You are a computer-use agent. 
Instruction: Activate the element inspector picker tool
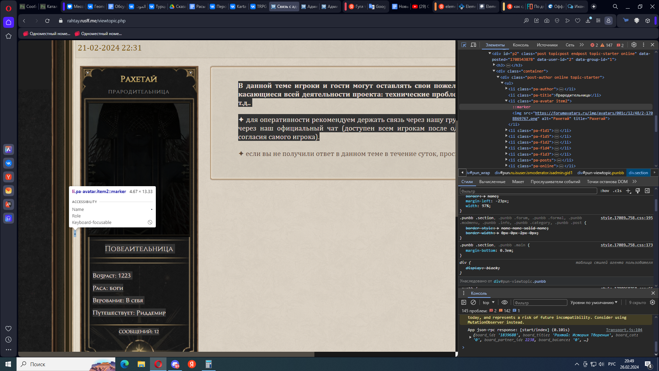point(464,45)
